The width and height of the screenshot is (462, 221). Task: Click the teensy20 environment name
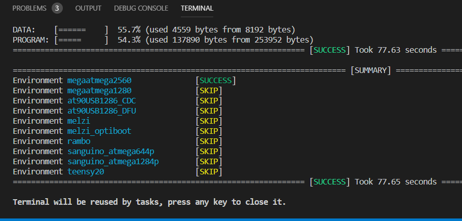coord(86,171)
